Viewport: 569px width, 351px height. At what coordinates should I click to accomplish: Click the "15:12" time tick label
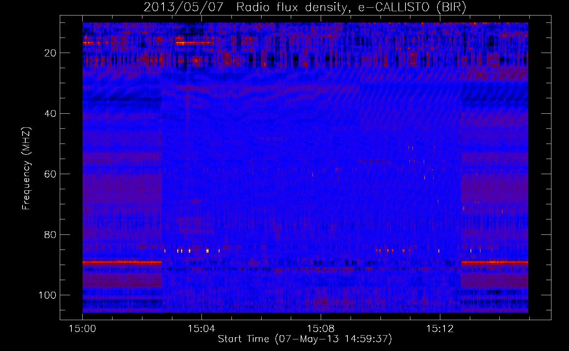point(440,329)
